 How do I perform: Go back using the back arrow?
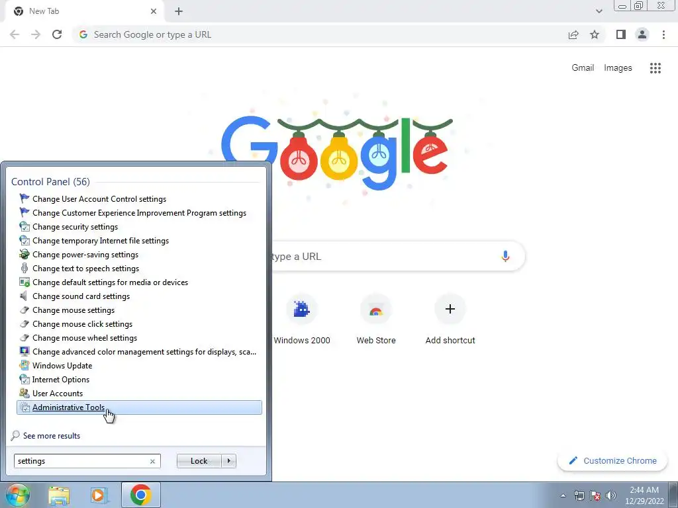15,34
